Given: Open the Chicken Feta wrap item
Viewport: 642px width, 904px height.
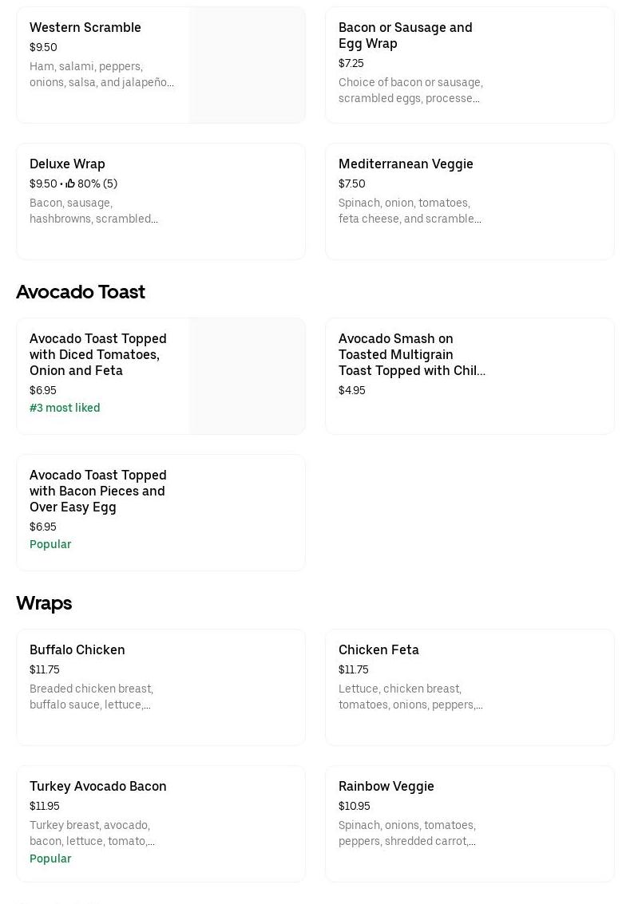Looking at the screenshot, I should (x=378, y=650).
